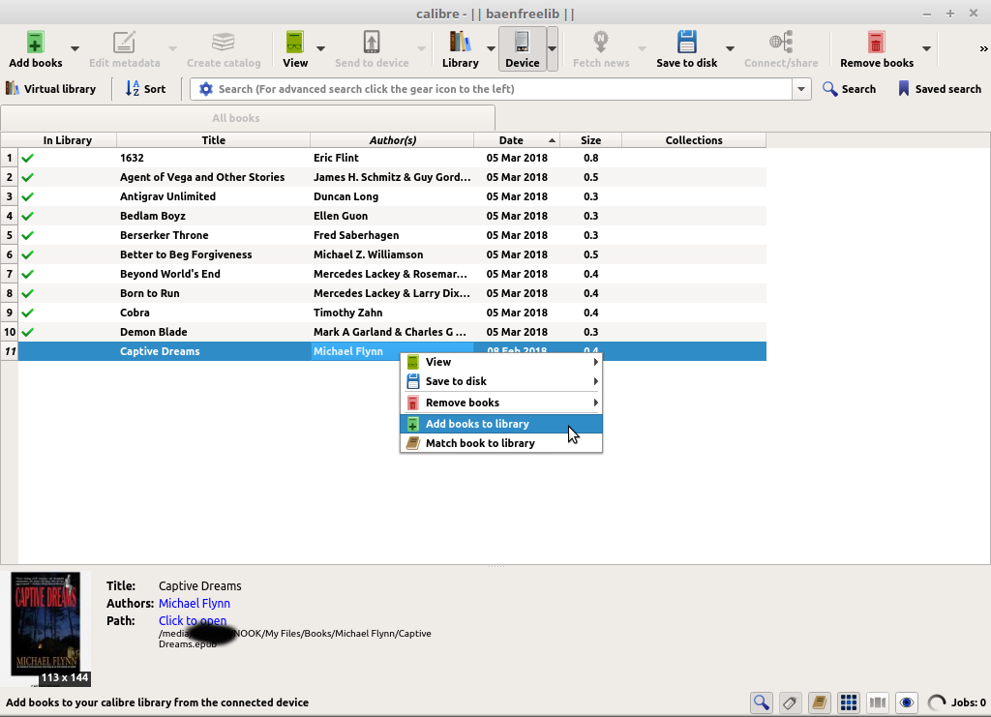The image size is (991, 717).
Task: Open Remove books context submenu
Action: 501,403
